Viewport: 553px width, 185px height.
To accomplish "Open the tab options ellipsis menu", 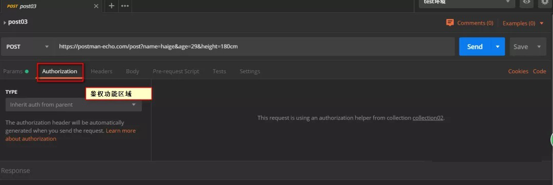I will [x=125, y=6].
